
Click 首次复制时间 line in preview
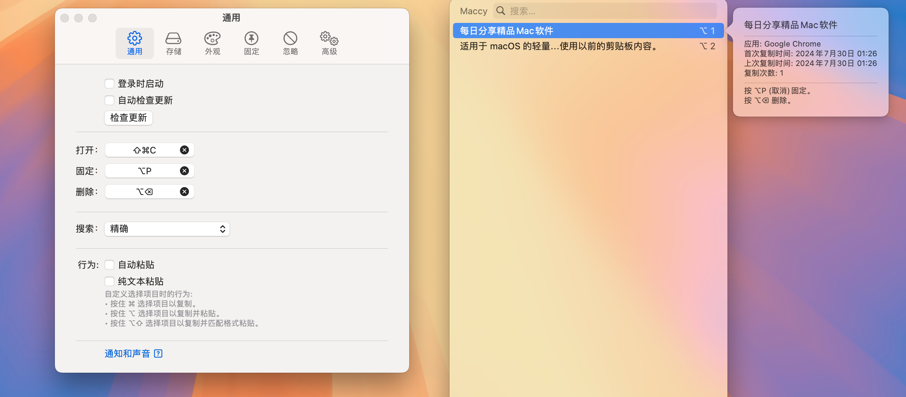point(810,53)
